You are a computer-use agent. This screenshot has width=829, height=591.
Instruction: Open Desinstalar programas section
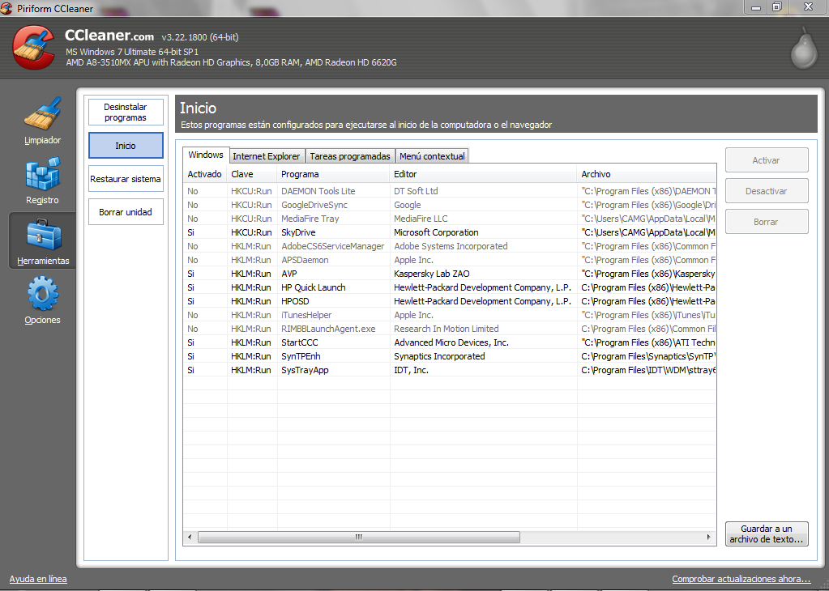pyautogui.click(x=126, y=113)
